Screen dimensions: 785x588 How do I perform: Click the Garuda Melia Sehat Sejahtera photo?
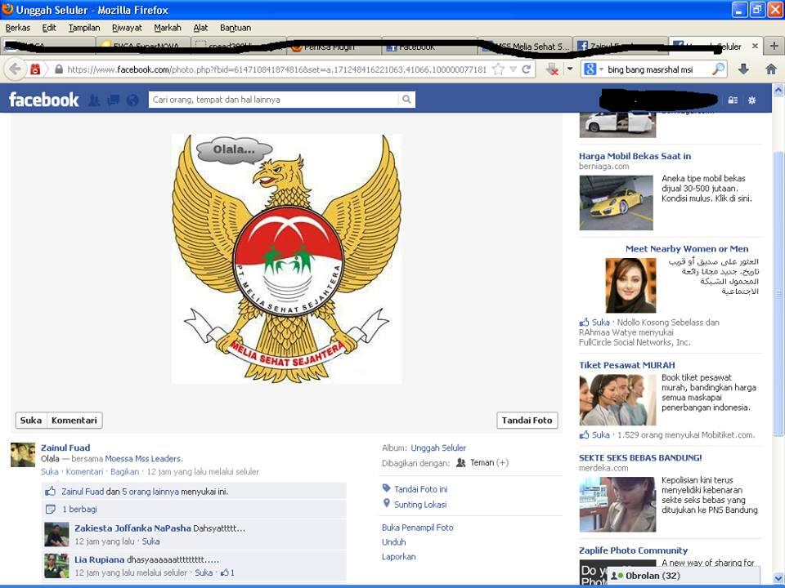(x=287, y=259)
